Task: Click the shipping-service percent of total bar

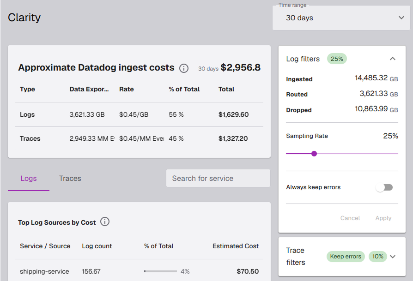Action: pos(160,271)
